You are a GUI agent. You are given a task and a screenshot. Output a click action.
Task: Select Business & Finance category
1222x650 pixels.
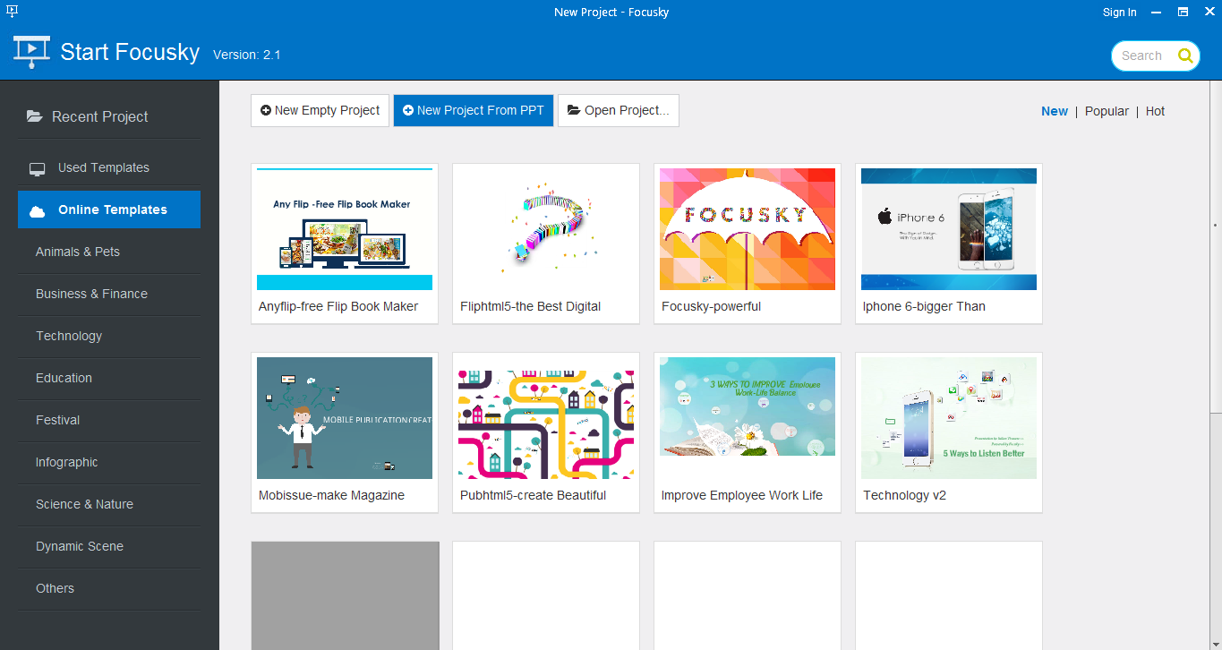point(109,294)
